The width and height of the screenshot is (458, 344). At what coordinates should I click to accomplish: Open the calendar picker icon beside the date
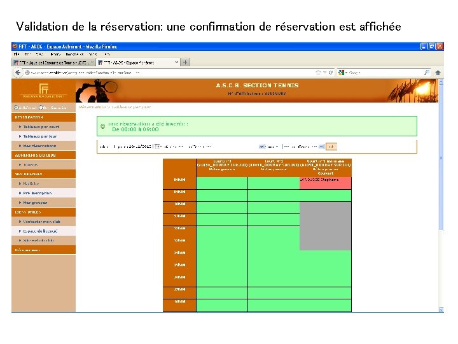(x=157, y=147)
